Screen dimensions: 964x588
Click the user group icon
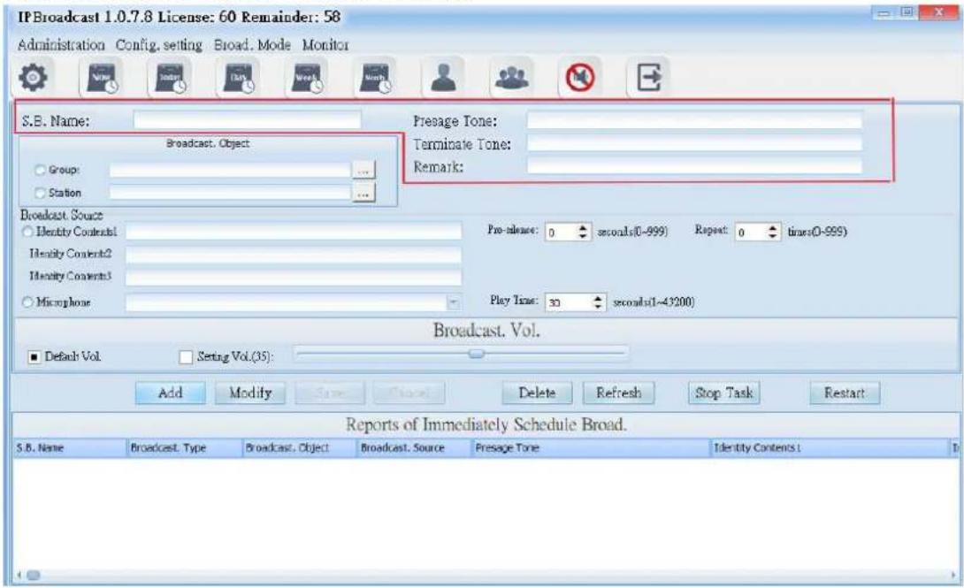[x=511, y=78]
